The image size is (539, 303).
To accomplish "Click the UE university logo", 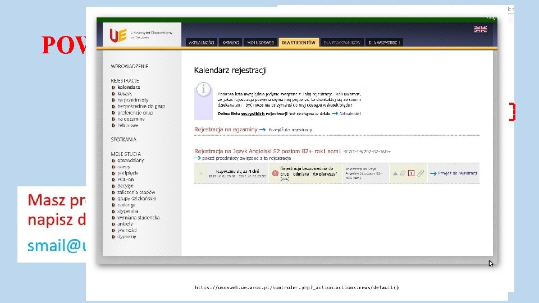I will click(118, 35).
